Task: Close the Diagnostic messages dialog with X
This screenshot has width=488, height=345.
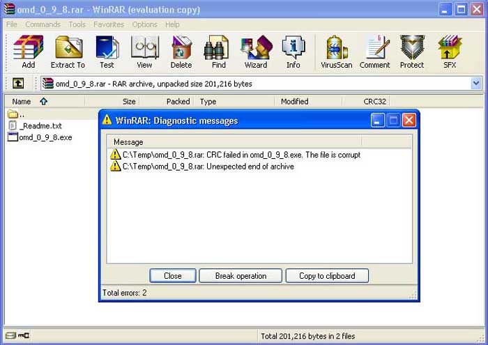Action: (409, 120)
